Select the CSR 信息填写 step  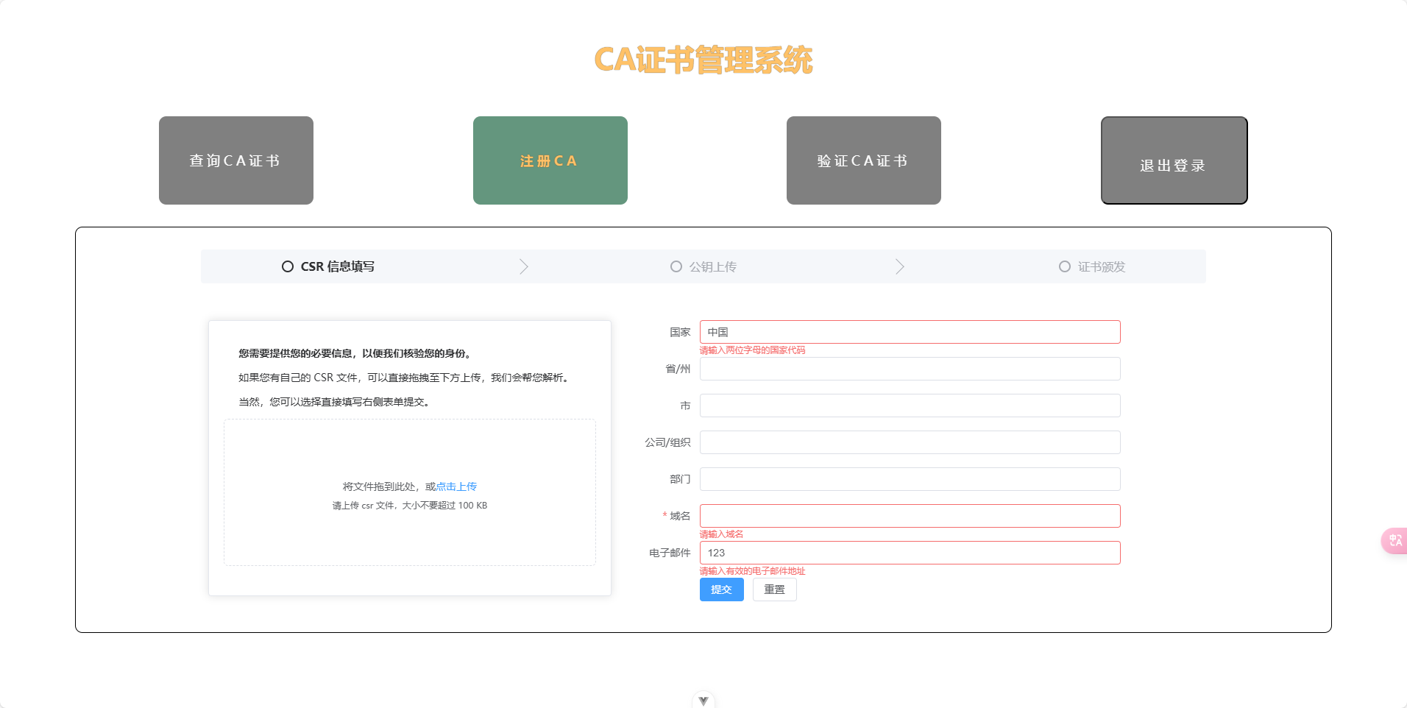point(328,266)
